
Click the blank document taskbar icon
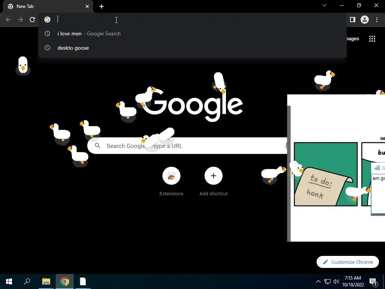tap(83, 281)
